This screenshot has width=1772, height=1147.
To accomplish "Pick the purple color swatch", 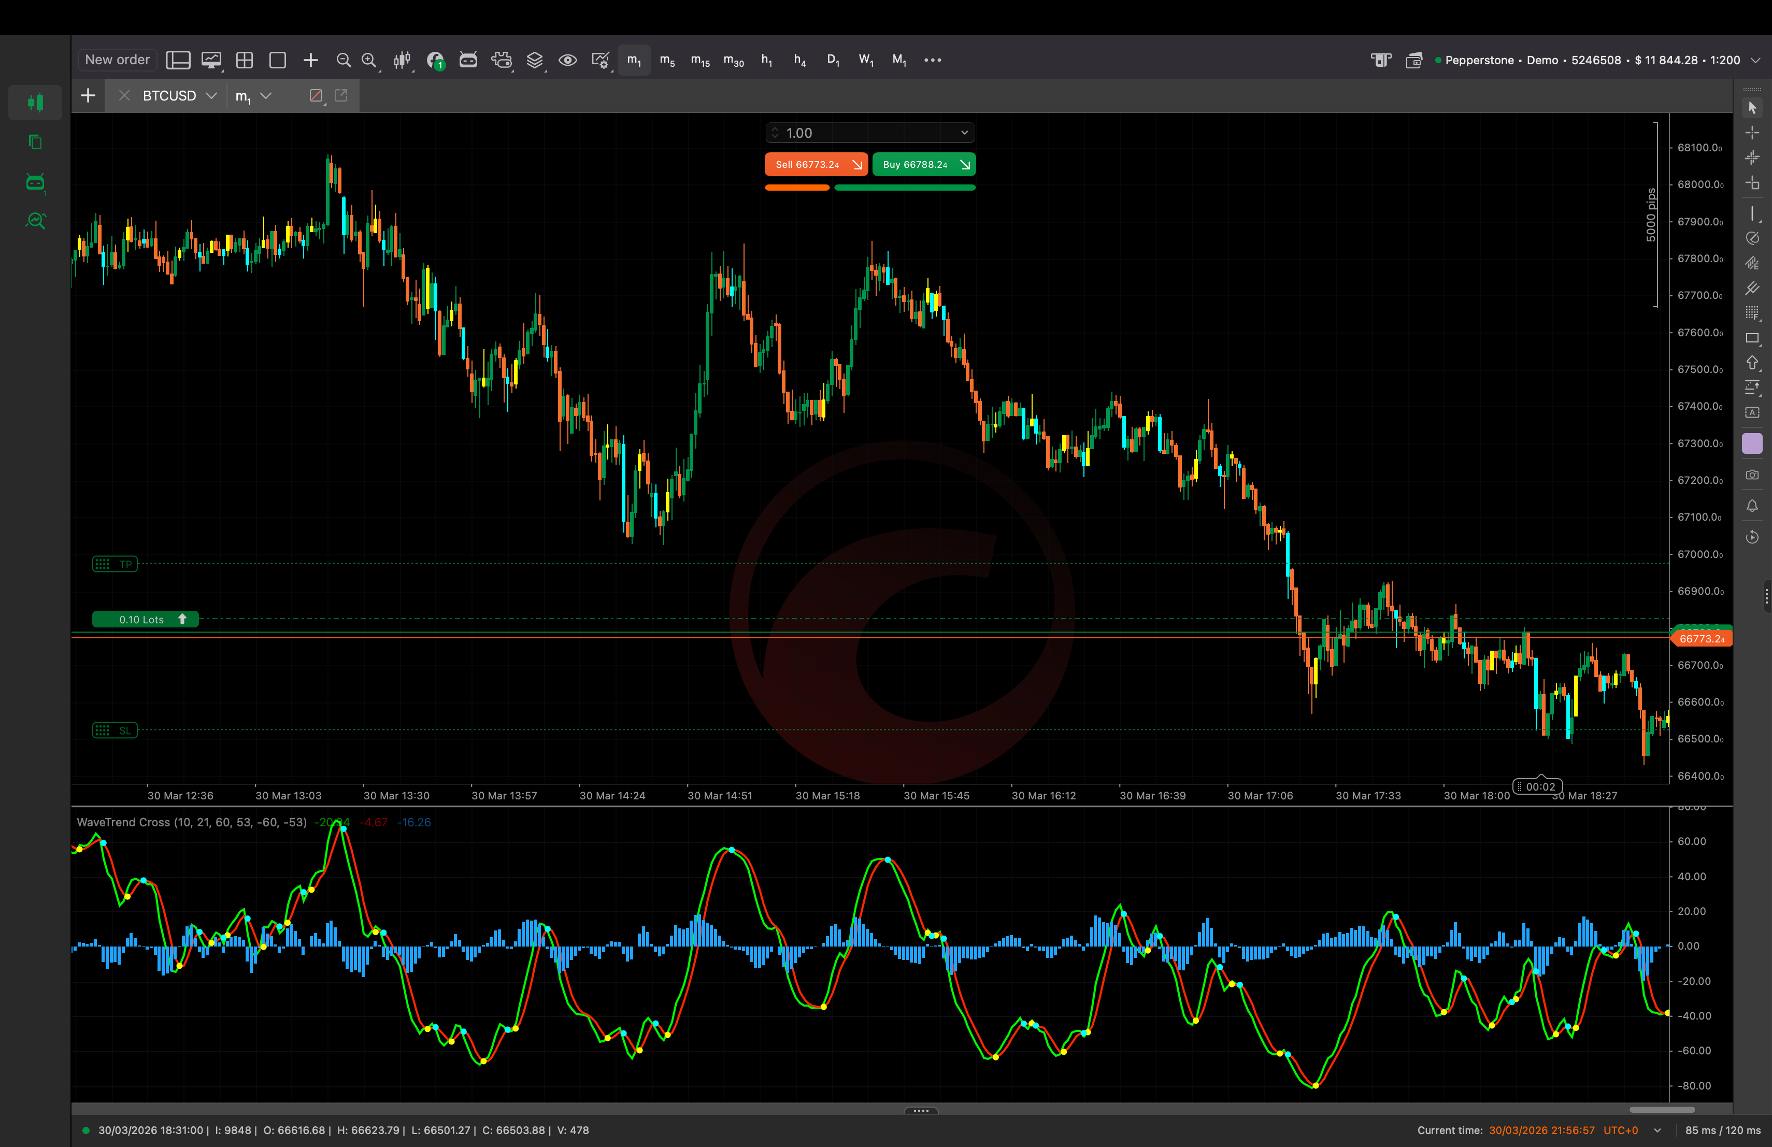I will [x=1752, y=443].
